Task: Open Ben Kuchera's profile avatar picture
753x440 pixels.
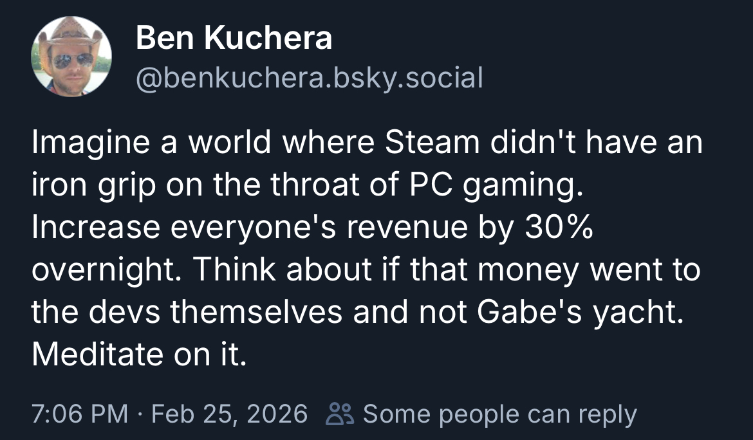Action: [x=71, y=57]
